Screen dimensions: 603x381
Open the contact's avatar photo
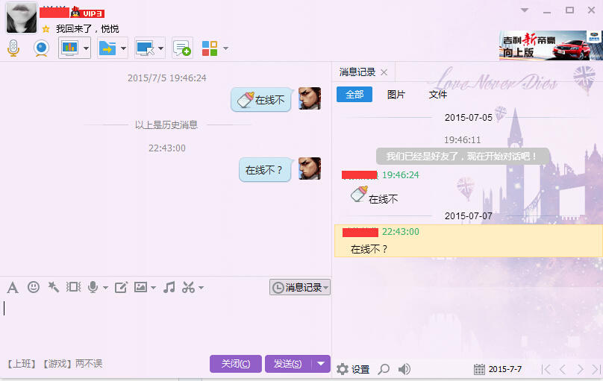point(22,18)
